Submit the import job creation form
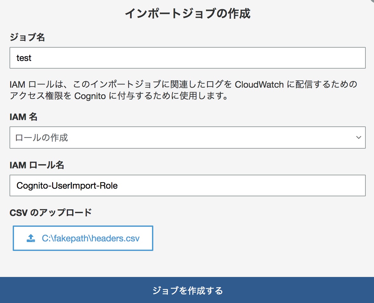 point(187,290)
